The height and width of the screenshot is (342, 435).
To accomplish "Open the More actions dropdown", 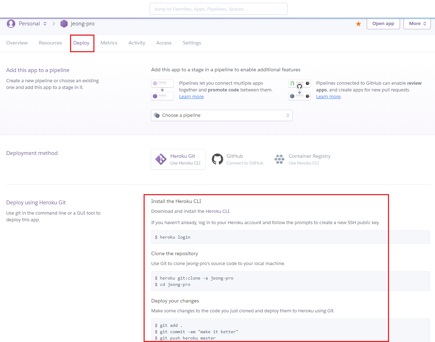I will 417,24.
